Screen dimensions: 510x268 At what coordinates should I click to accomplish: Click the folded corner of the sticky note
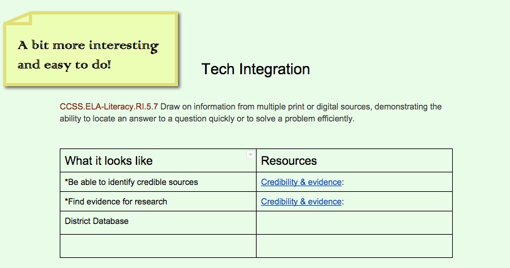tap(17, 21)
